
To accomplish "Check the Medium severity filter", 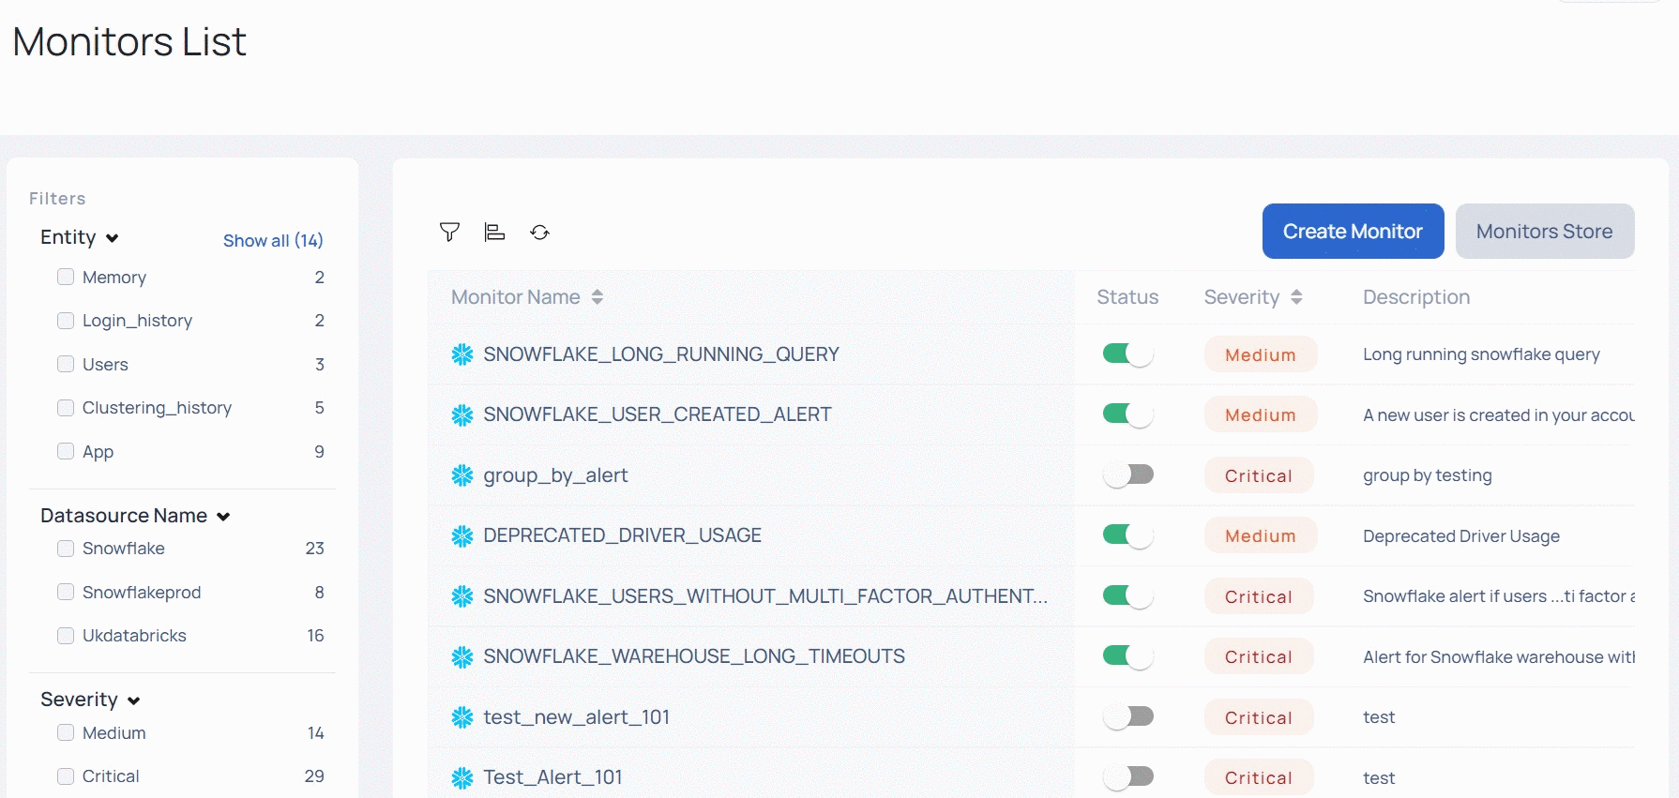I will point(66,732).
